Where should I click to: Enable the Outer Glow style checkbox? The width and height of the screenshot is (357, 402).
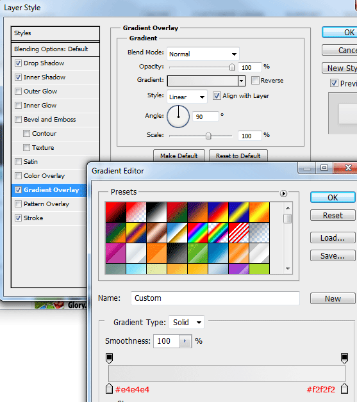pyautogui.click(x=18, y=92)
